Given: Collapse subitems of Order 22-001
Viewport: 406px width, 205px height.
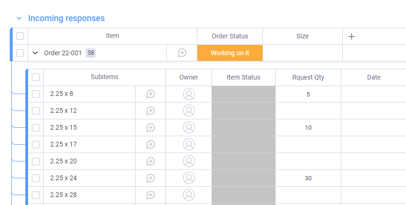Looking at the screenshot, I should point(35,53).
